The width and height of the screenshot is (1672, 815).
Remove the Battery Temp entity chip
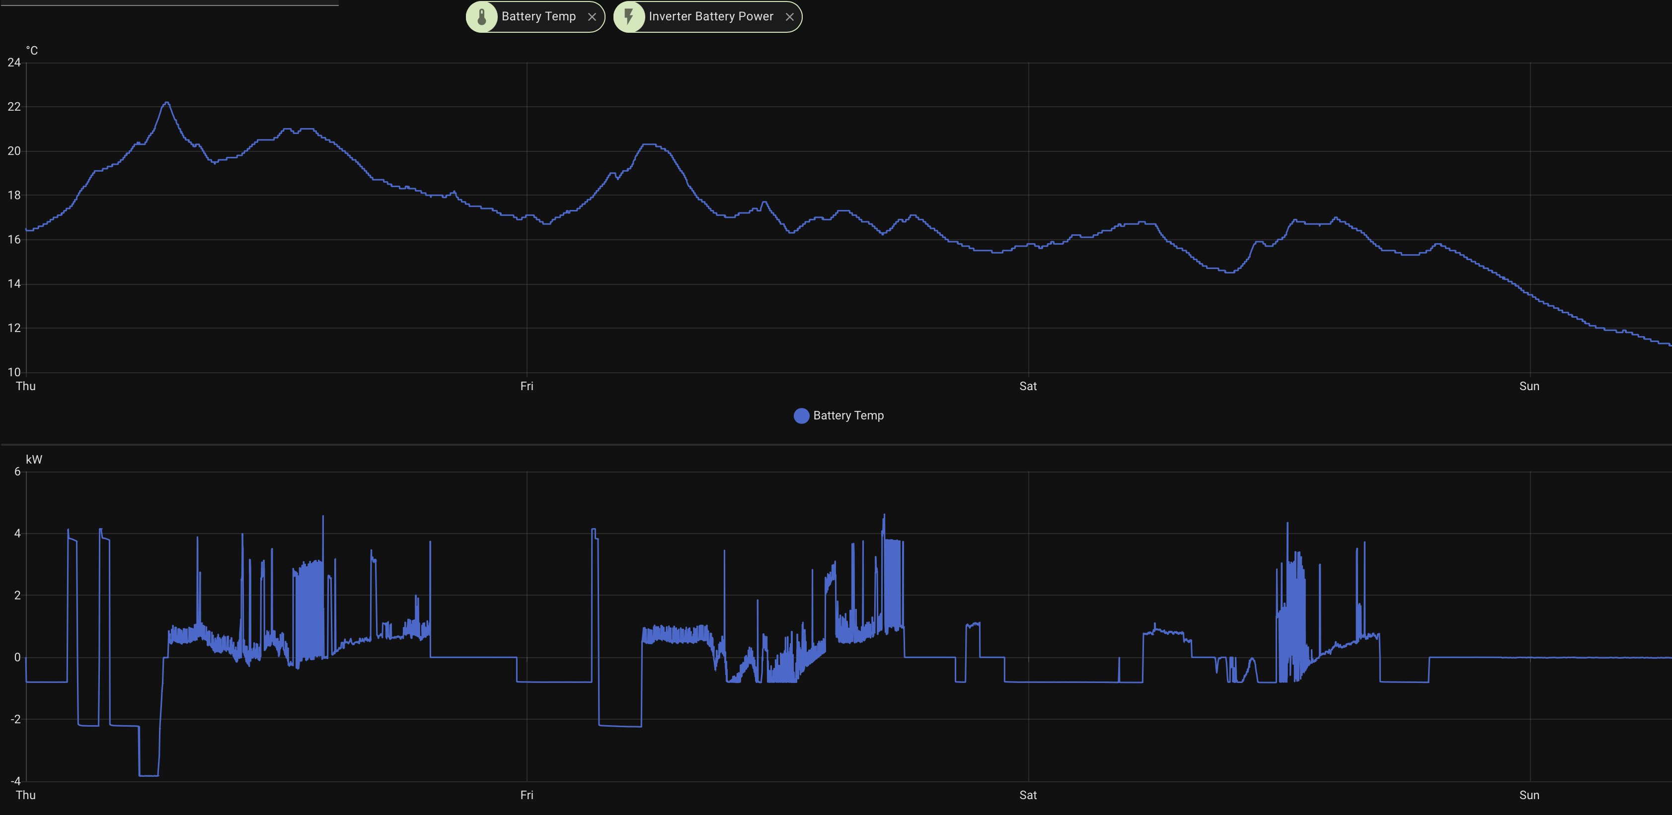[x=592, y=17]
